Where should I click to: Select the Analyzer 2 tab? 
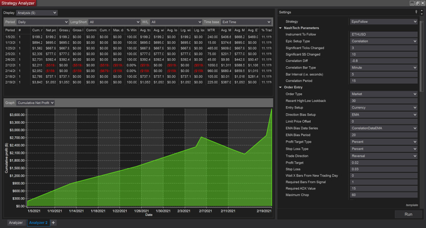pyautogui.click(x=37, y=223)
